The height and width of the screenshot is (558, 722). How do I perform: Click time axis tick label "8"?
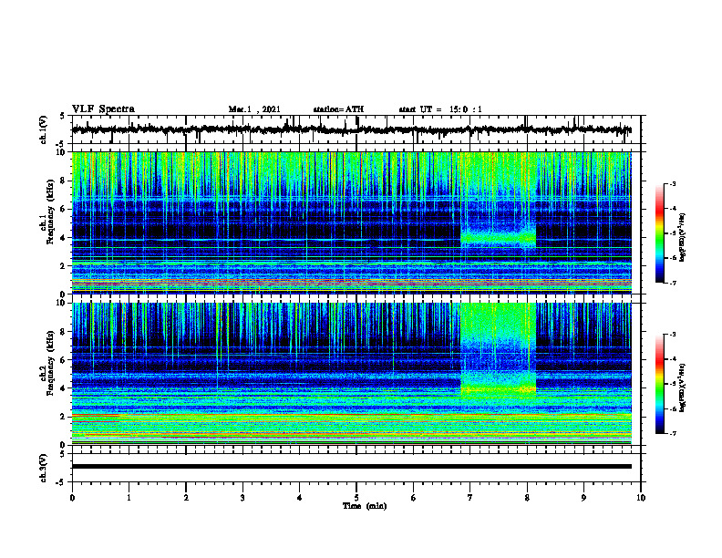(x=527, y=498)
